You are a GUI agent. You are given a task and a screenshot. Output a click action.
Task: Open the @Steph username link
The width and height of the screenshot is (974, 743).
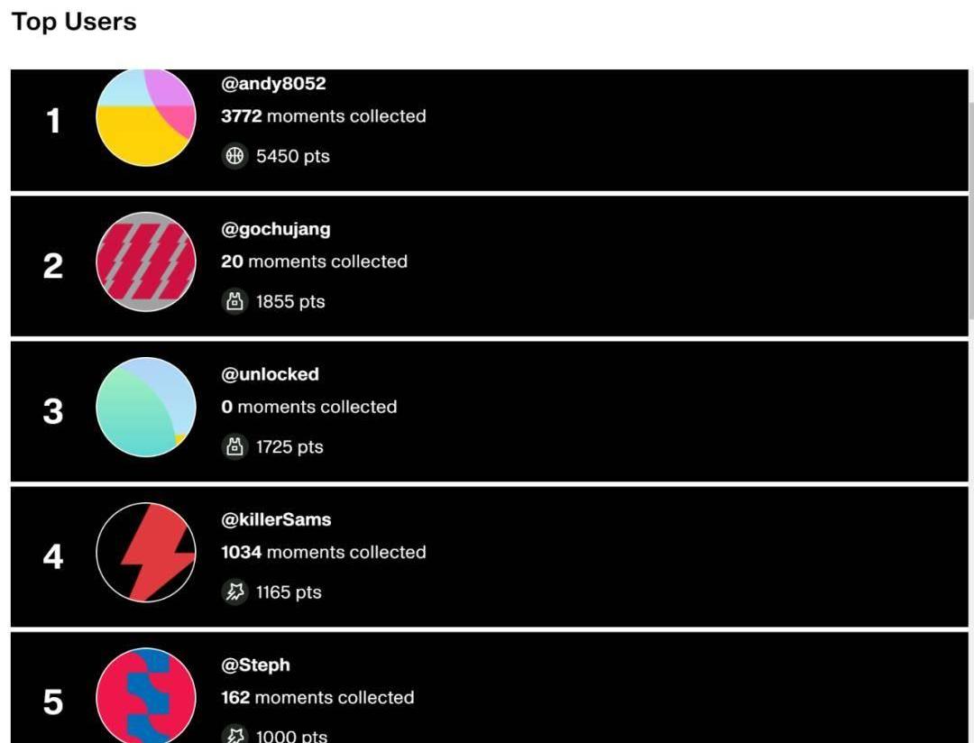click(x=256, y=665)
